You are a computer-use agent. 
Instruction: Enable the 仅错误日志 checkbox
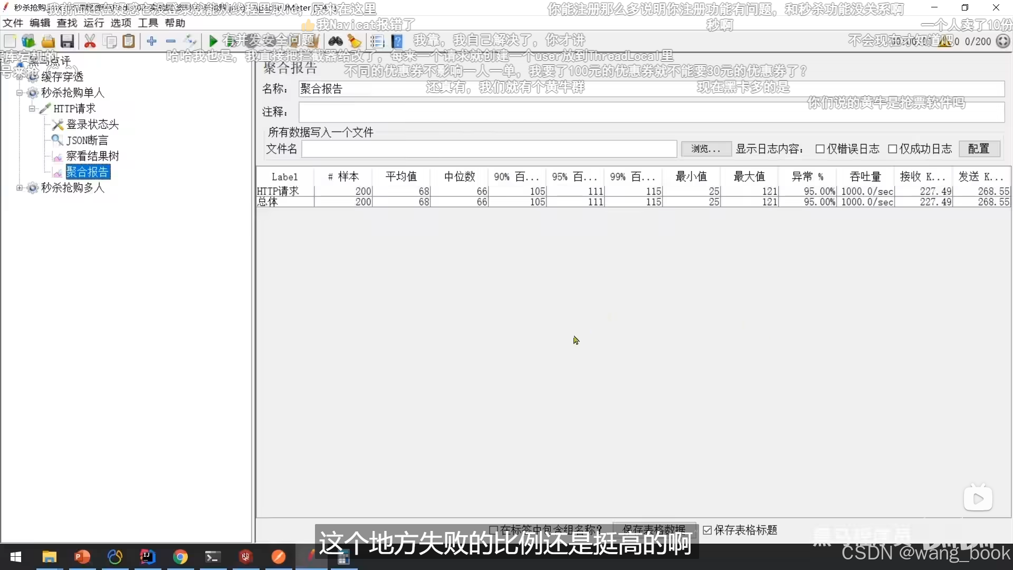point(820,149)
